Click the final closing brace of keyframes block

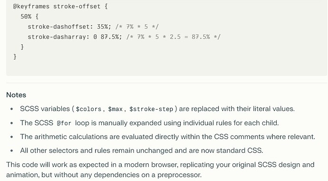point(15,57)
